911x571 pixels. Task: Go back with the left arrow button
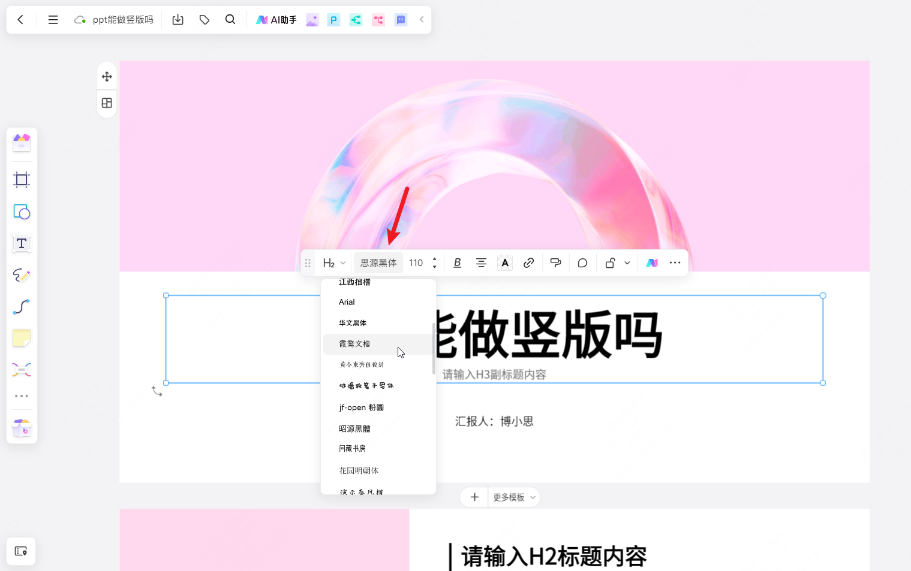click(20, 20)
